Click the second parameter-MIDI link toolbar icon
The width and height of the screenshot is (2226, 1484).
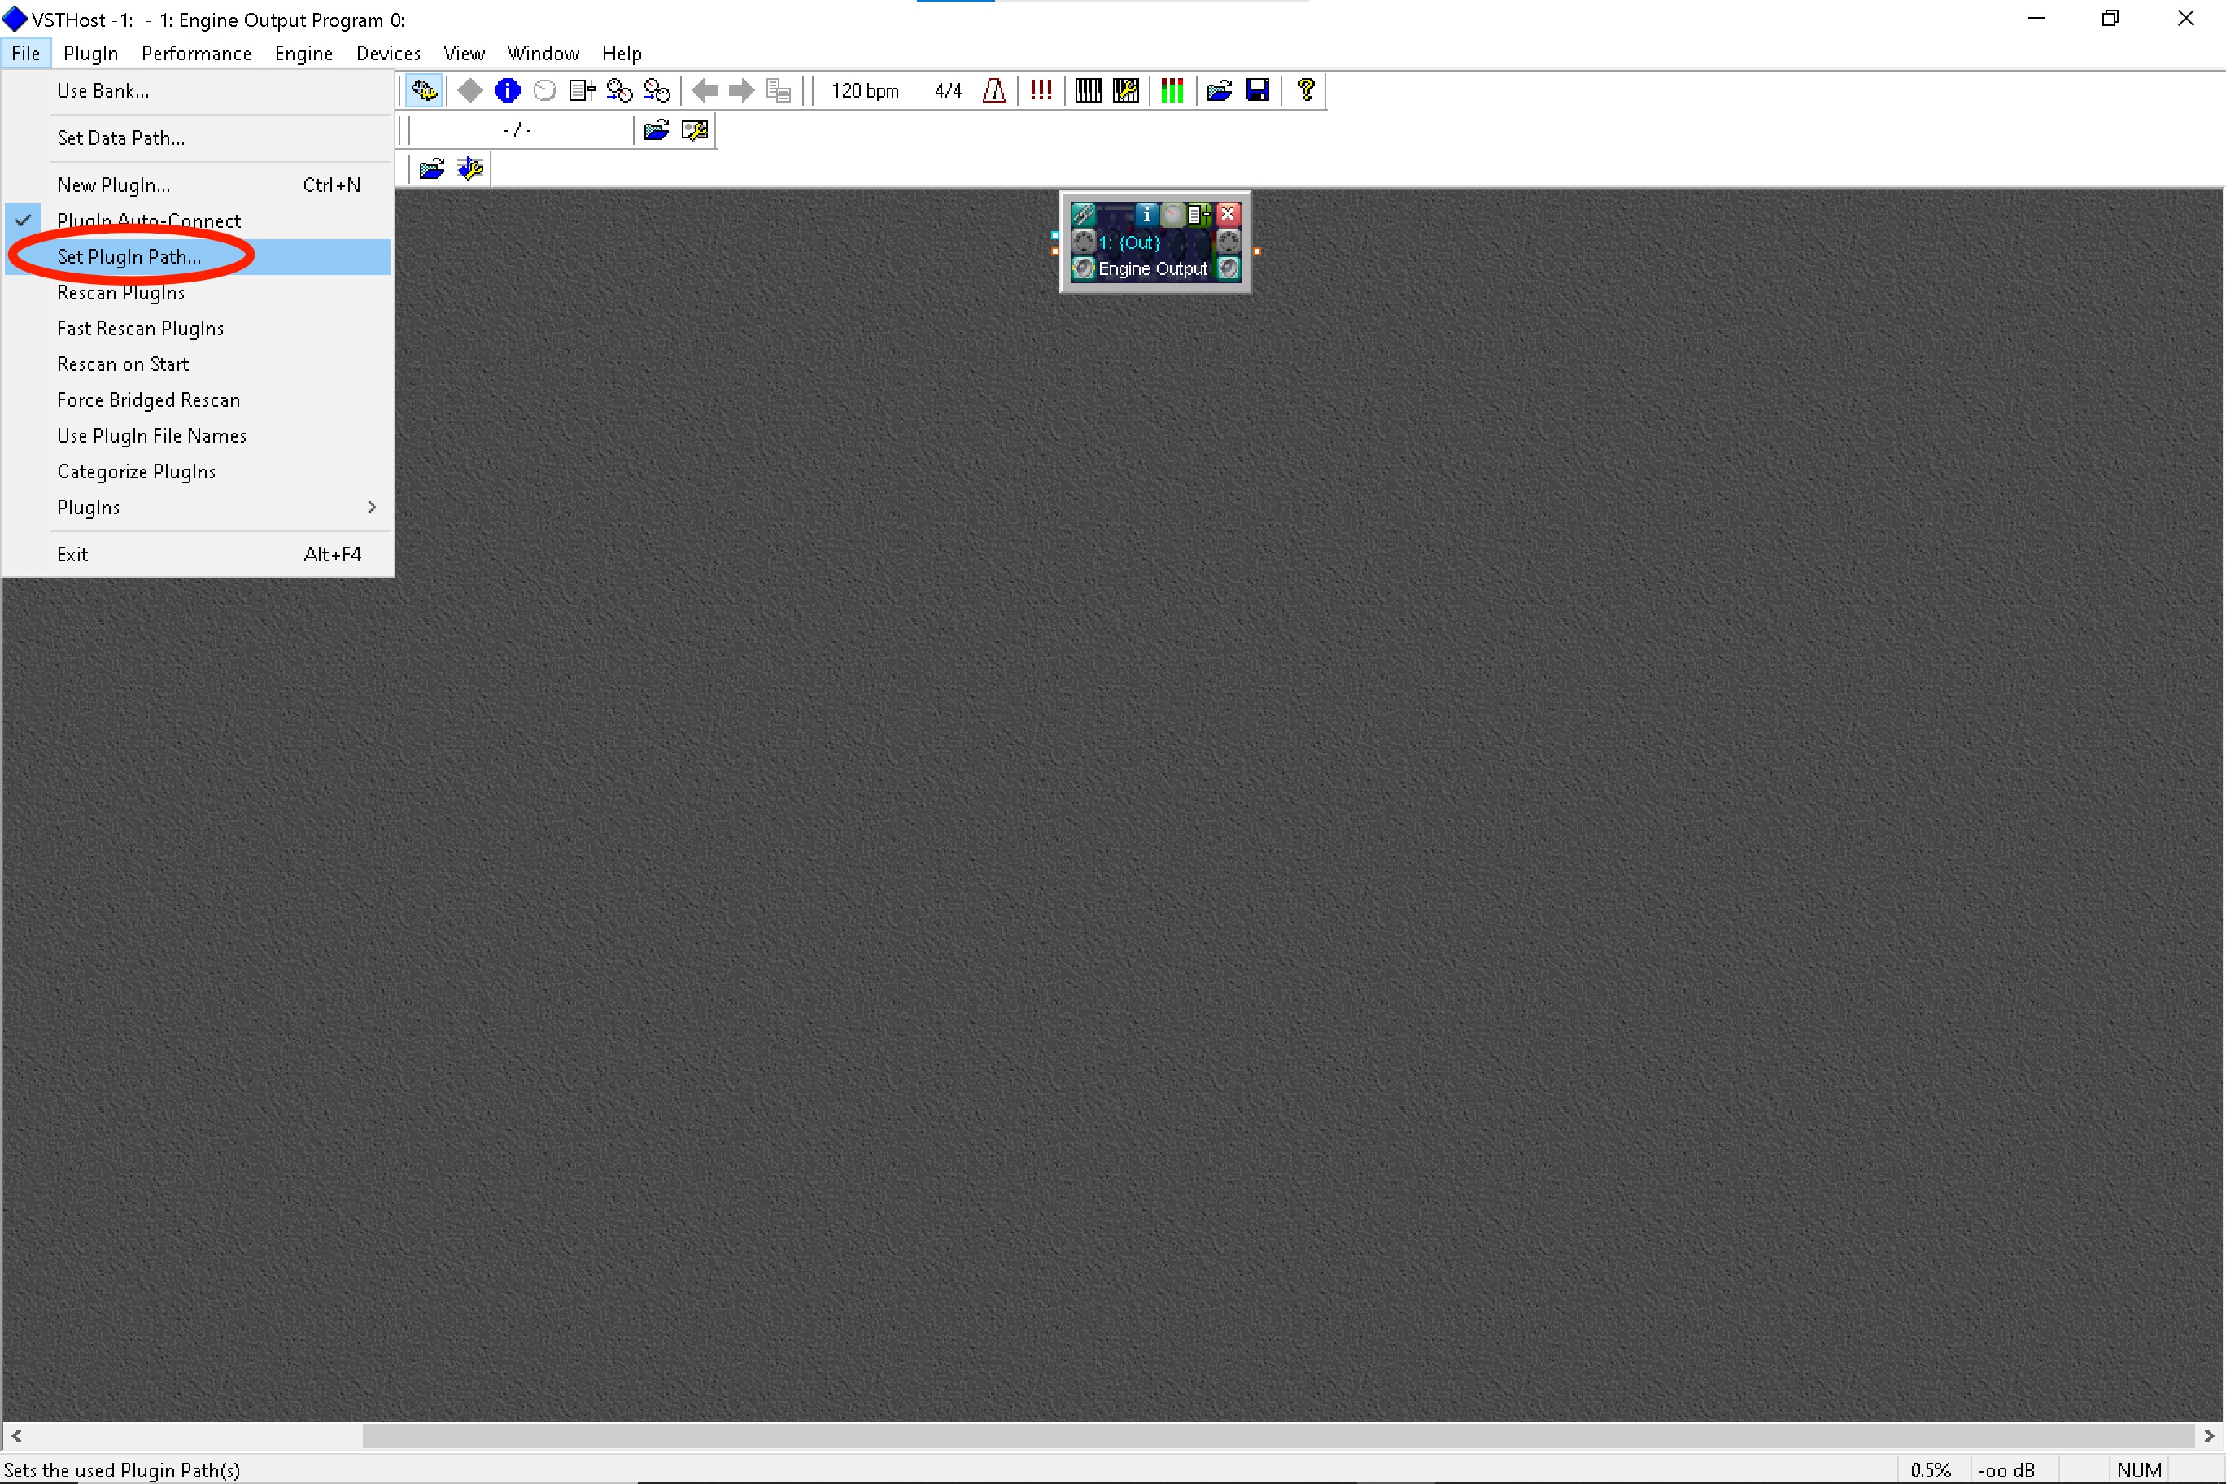point(657,91)
